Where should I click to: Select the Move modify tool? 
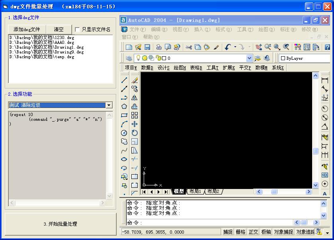click(x=135, y=124)
